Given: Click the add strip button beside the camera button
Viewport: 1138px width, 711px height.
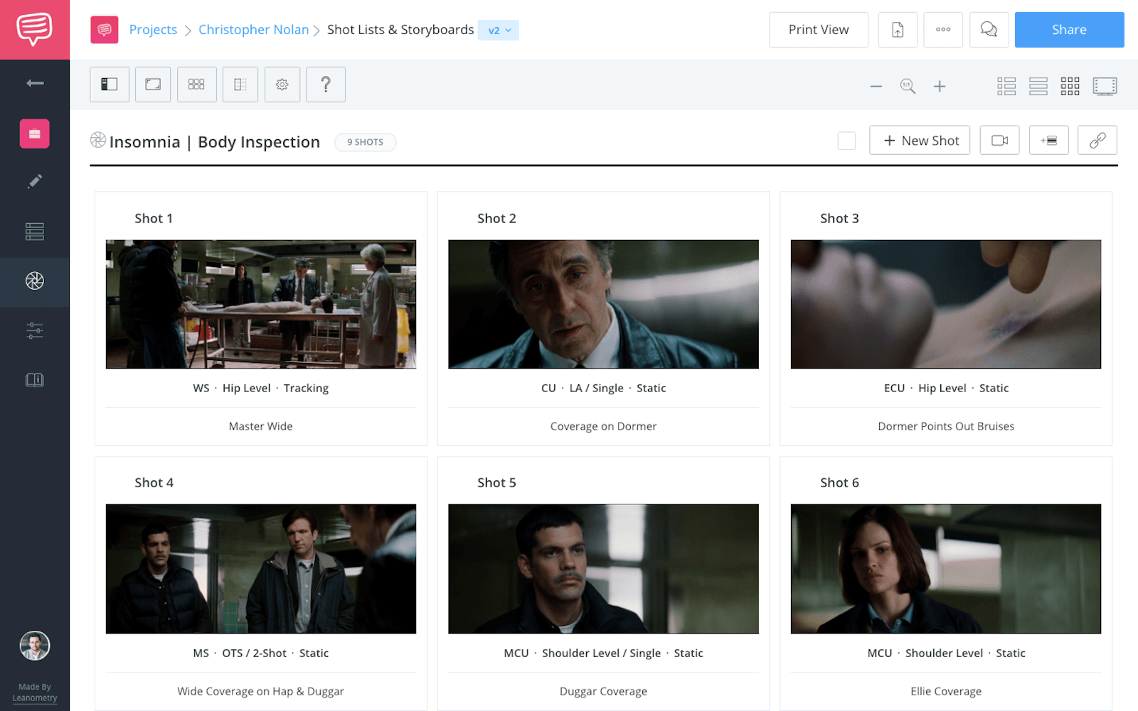Looking at the screenshot, I should [x=1048, y=141].
